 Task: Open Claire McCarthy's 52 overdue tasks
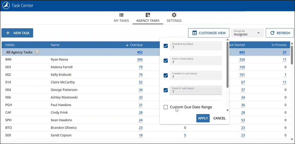[x=141, y=82]
